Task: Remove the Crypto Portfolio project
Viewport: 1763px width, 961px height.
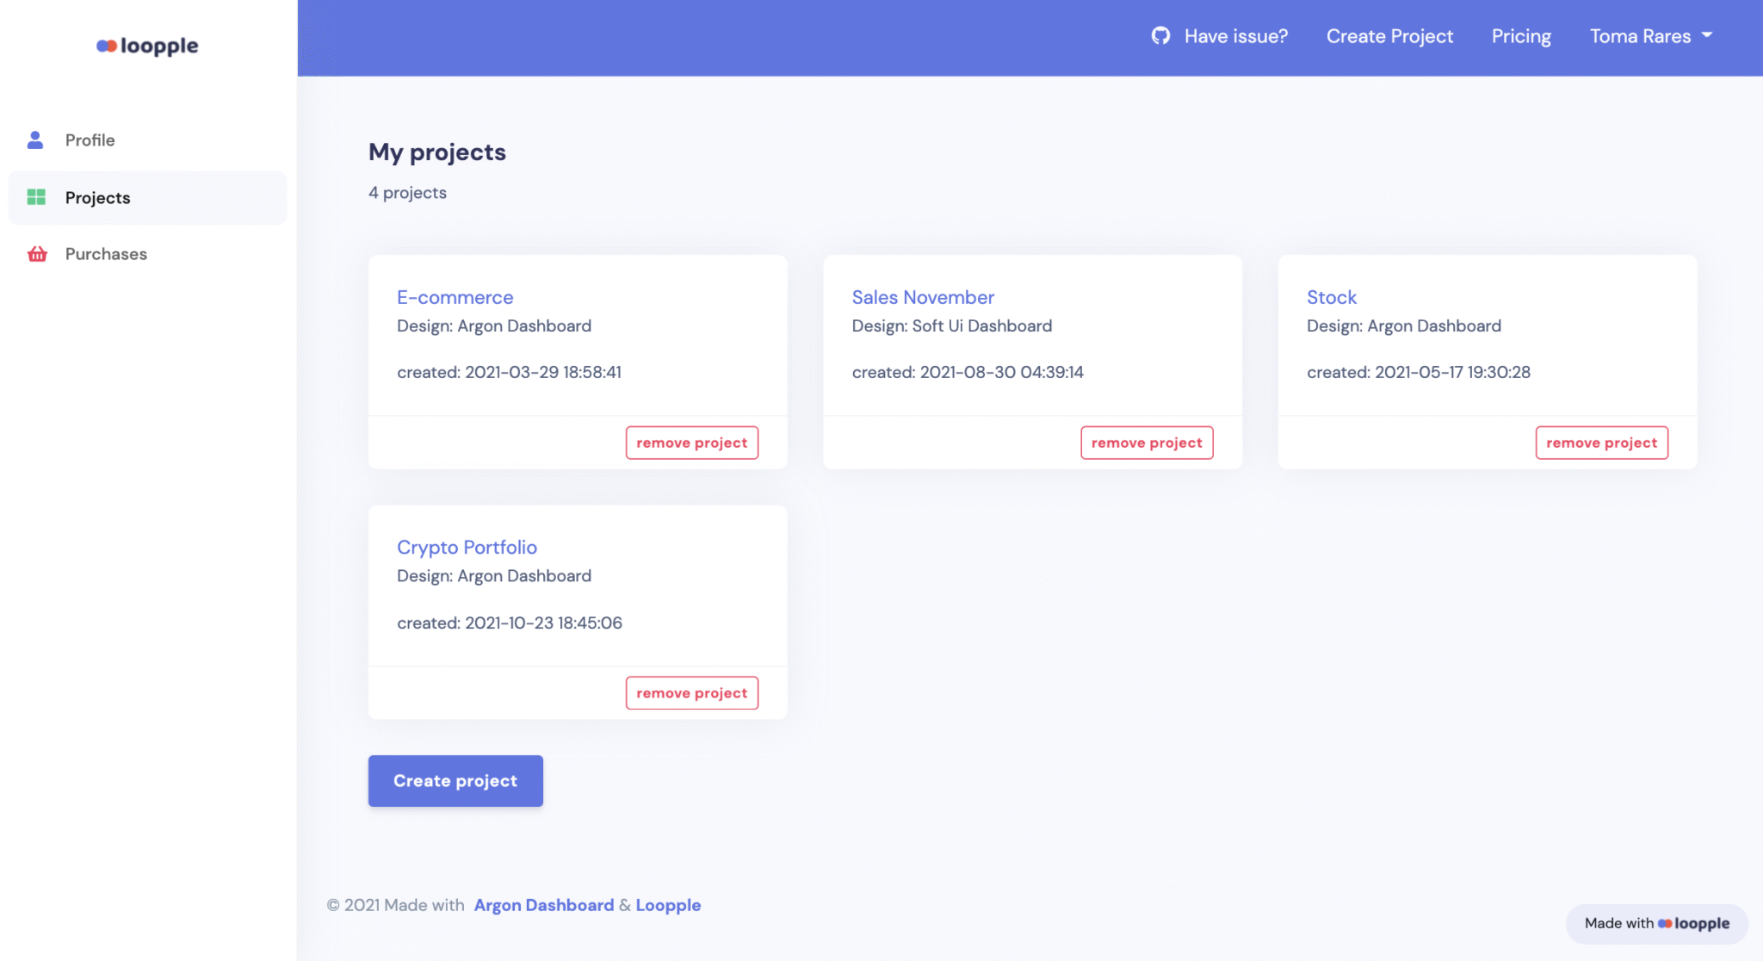Action: coord(691,692)
